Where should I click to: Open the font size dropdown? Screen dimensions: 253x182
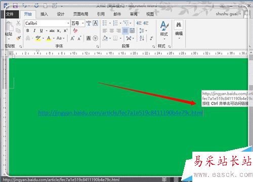tap(83, 23)
